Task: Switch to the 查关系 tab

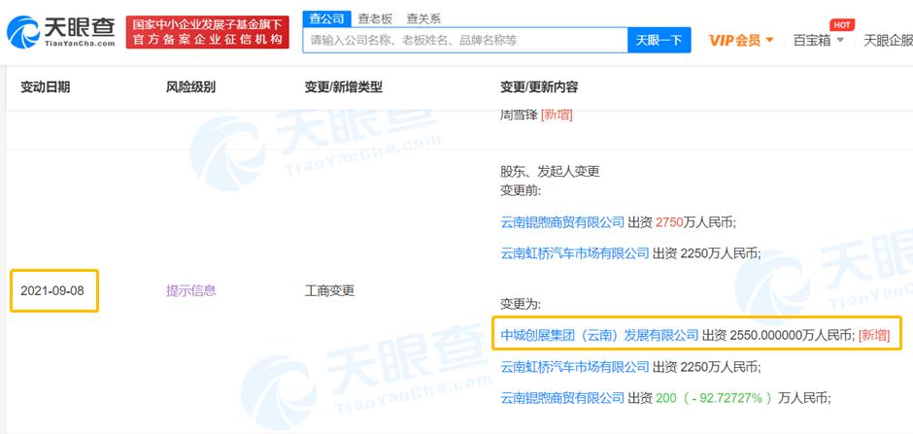Action: (423, 17)
